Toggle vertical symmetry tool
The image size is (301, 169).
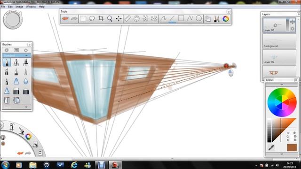tap(154, 19)
